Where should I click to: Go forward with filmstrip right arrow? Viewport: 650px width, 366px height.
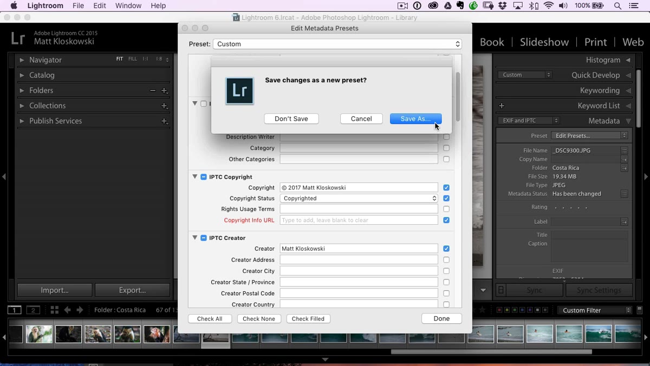80,310
